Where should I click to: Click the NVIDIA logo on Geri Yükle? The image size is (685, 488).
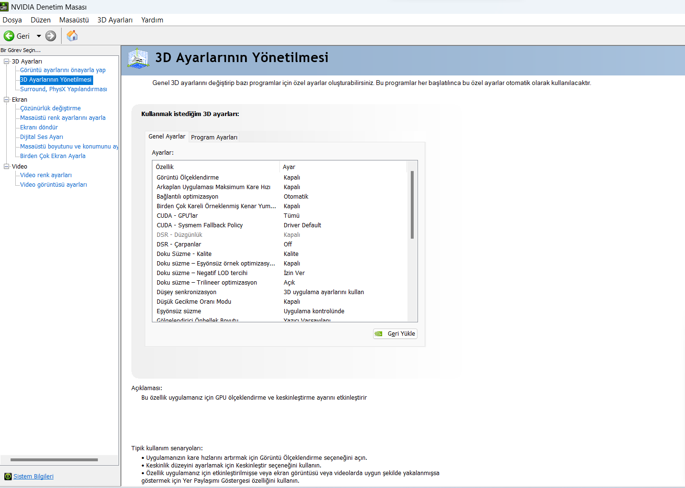click(x=379, y=334)
